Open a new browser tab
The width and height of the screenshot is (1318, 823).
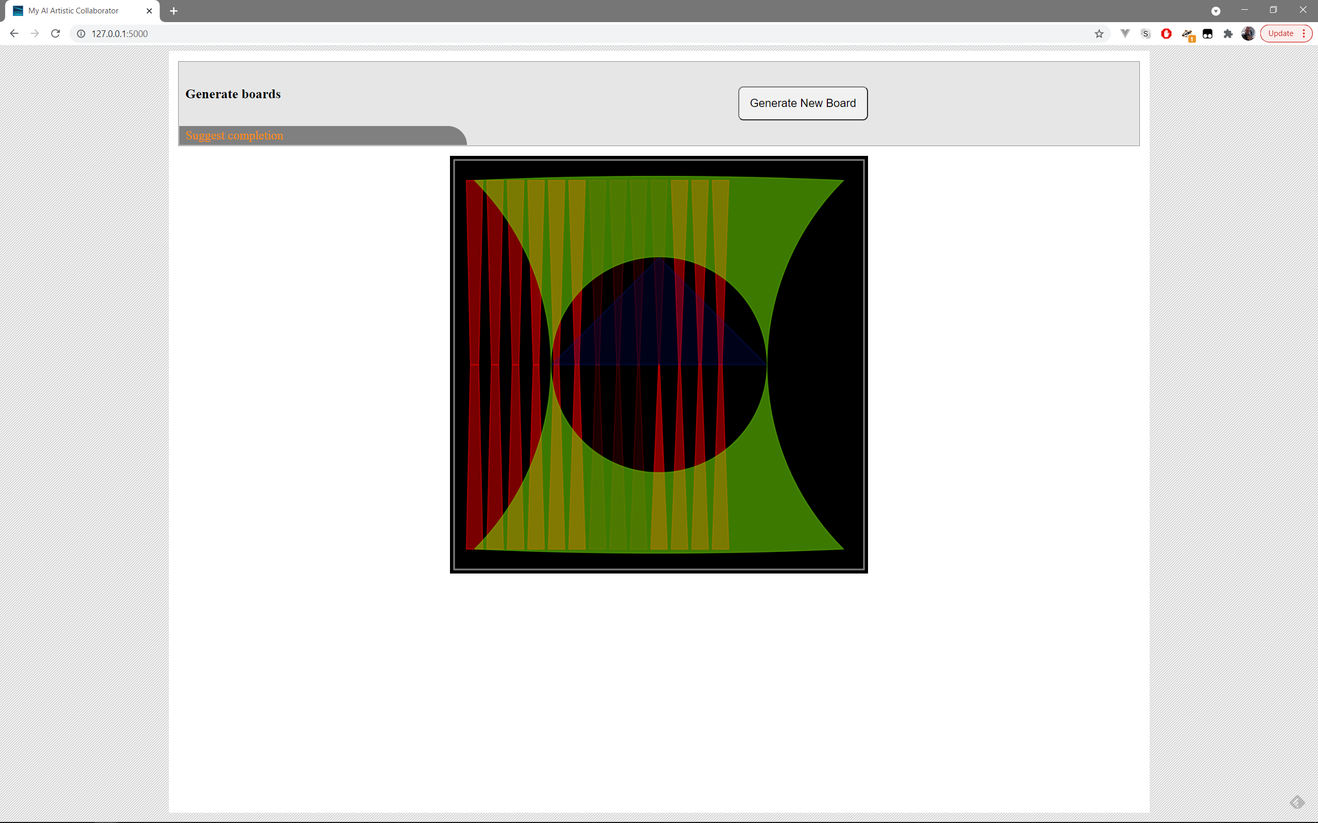click(174, 11)
